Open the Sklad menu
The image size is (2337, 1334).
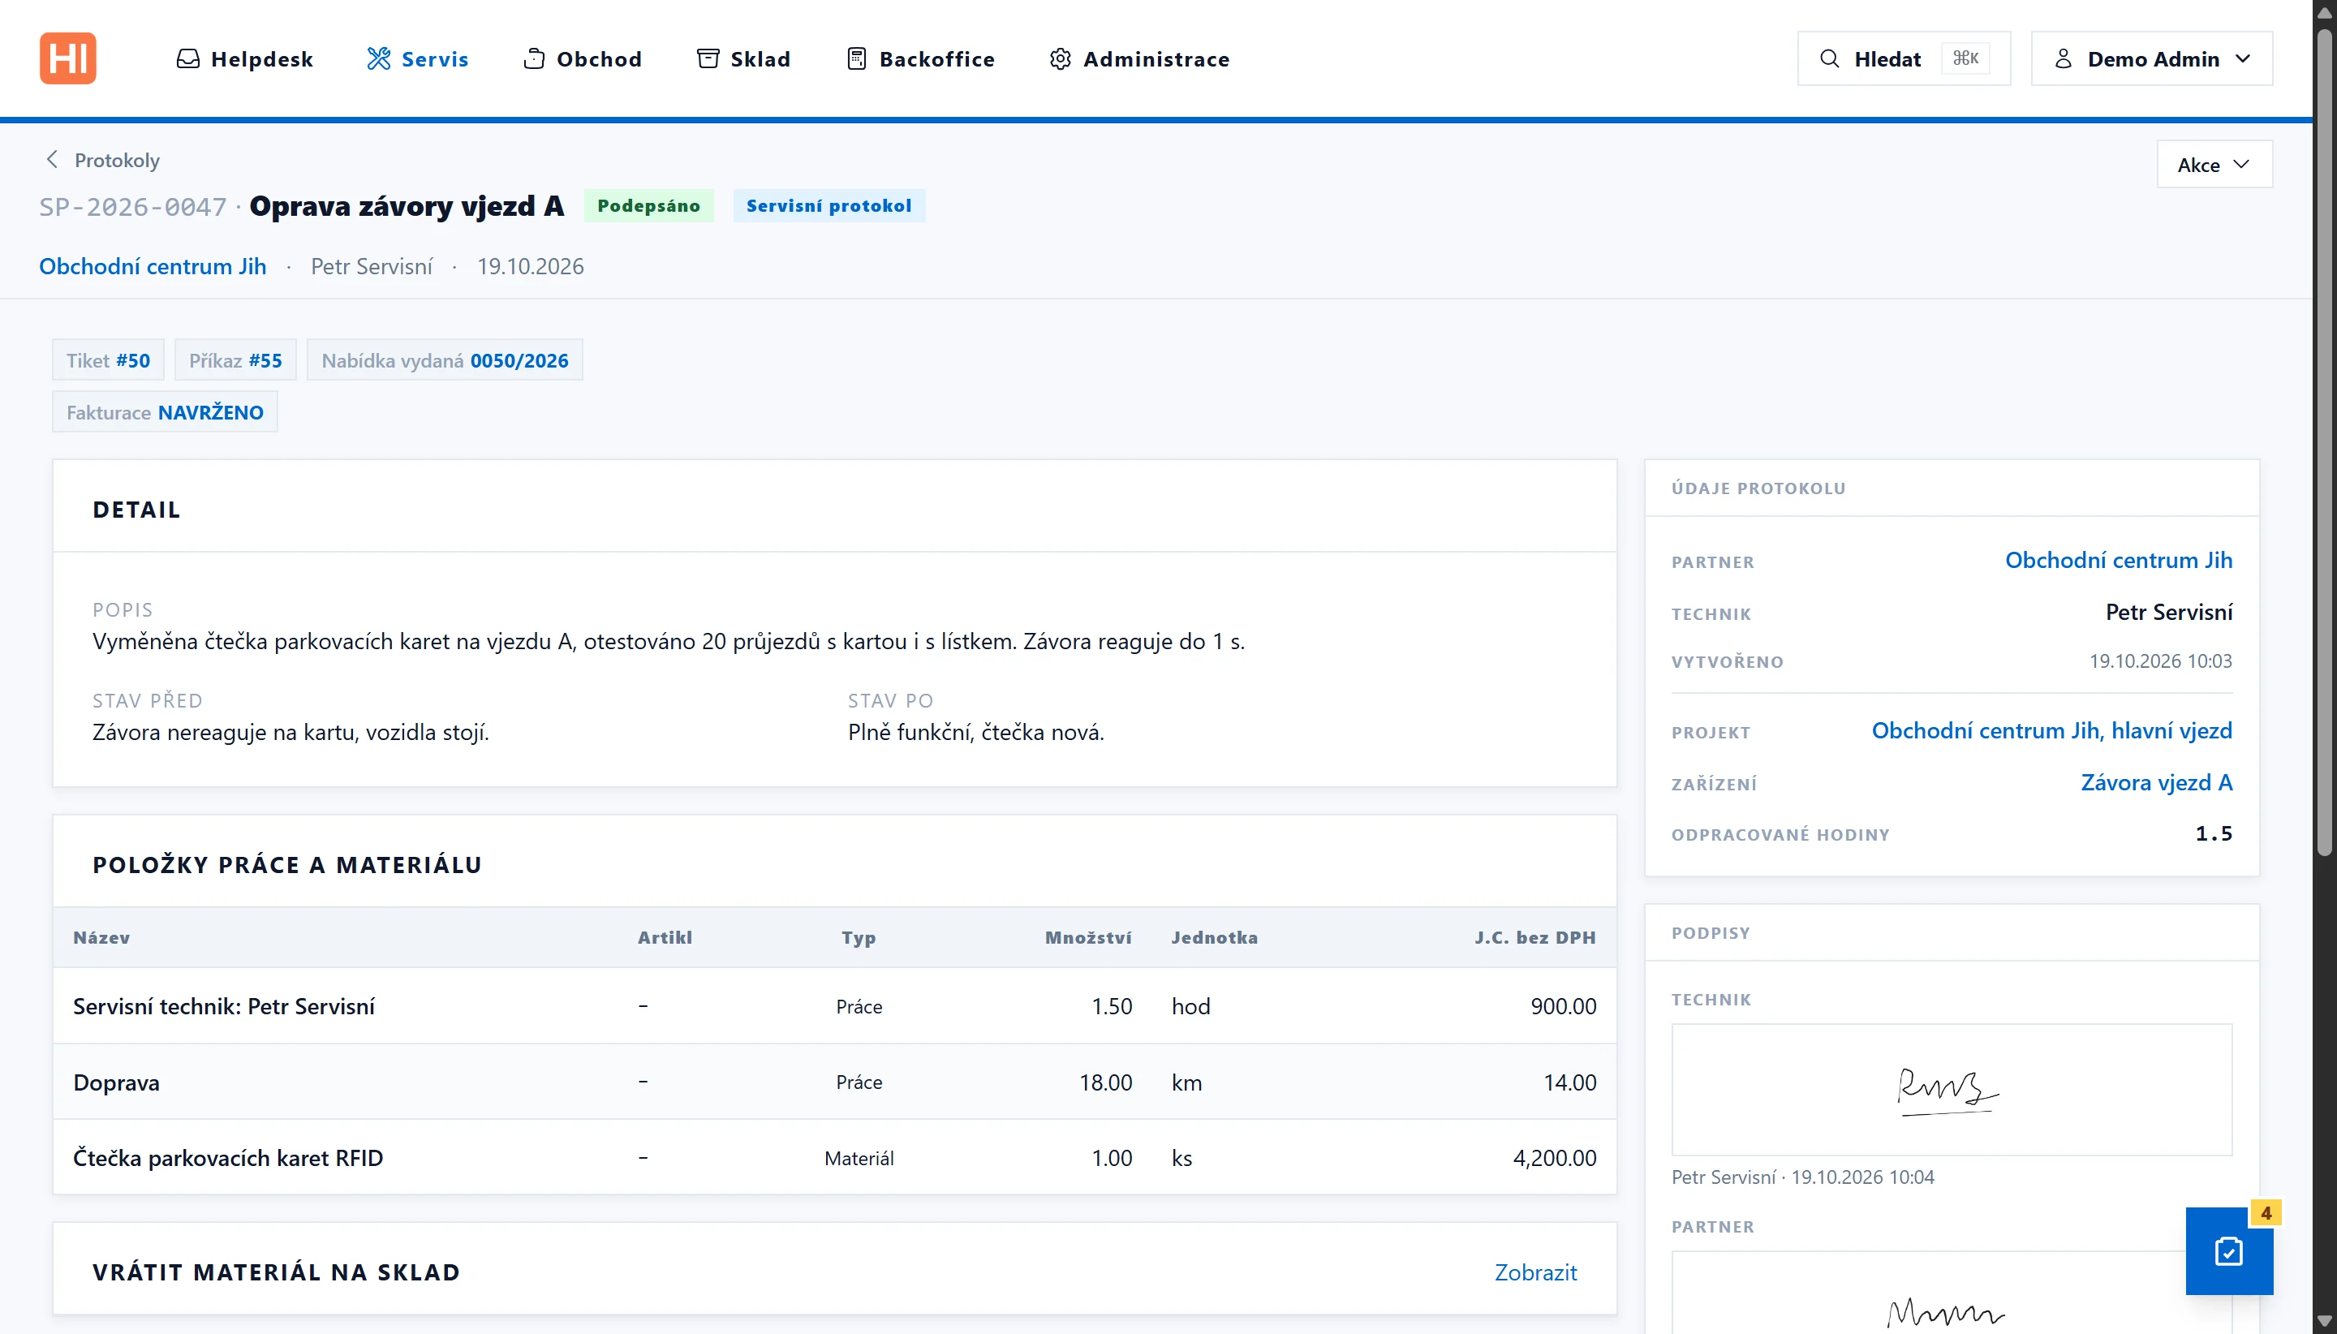point(744,58)
